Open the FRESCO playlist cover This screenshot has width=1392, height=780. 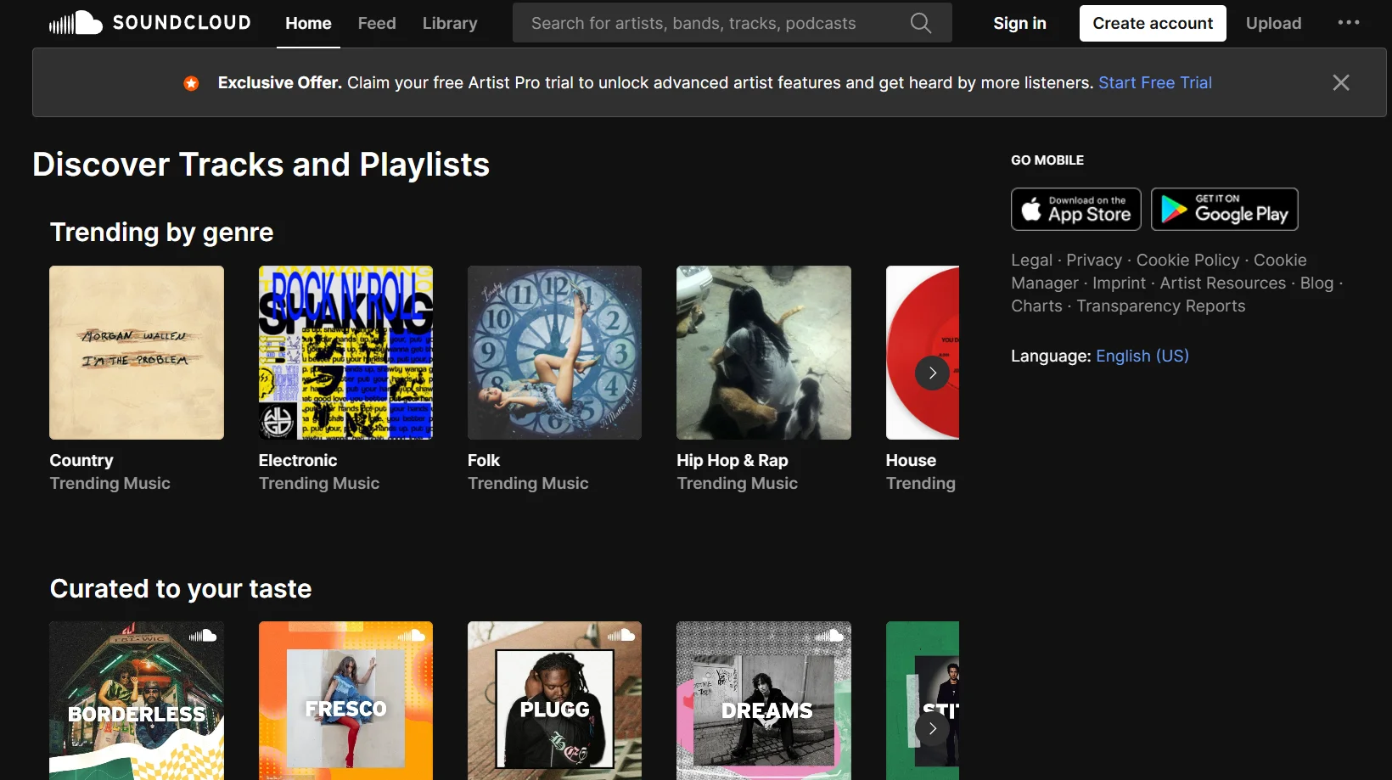[345, 700]
